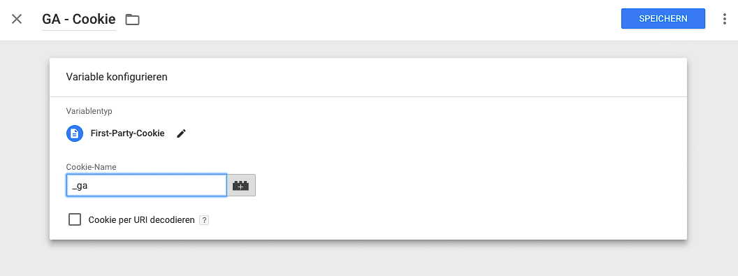738x276 pixels.
Task: Open folder selection for GA - Cookie
Action: (x=132, y=20)
